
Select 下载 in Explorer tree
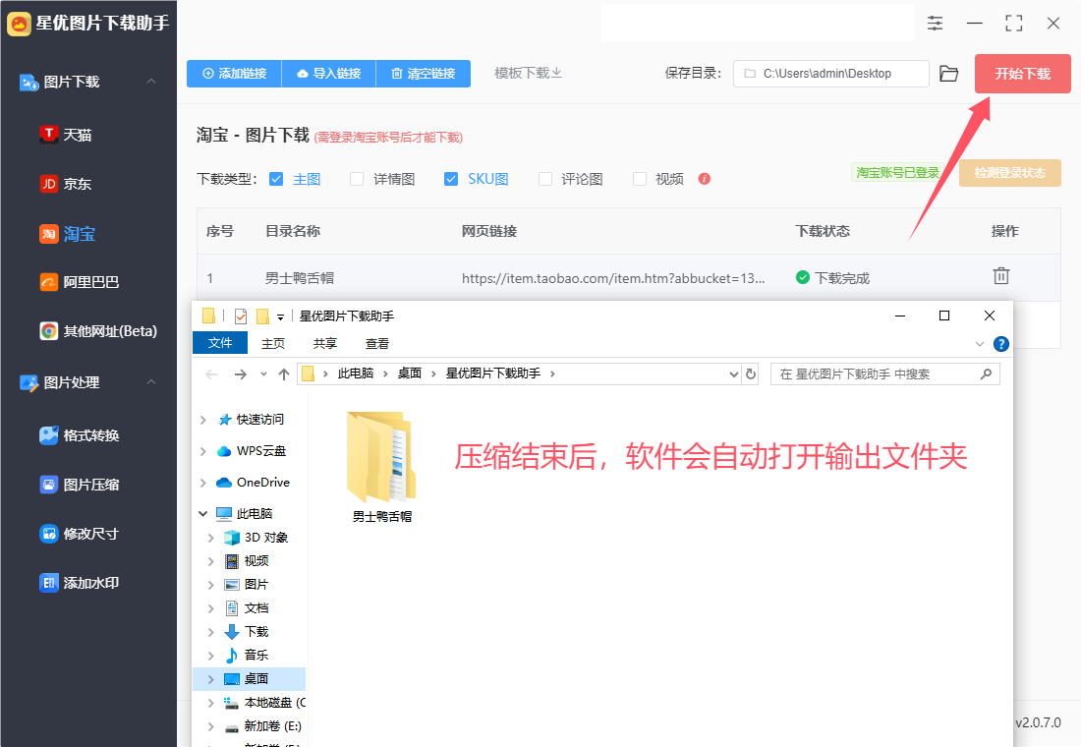(249, 631)
